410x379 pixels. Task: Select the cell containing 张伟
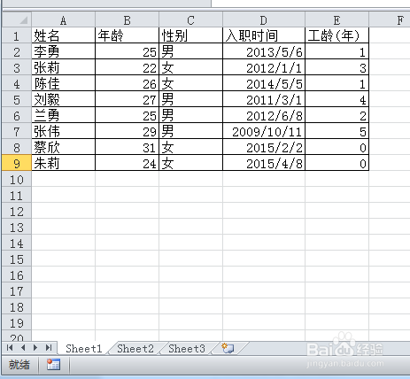tap(64, 131)
